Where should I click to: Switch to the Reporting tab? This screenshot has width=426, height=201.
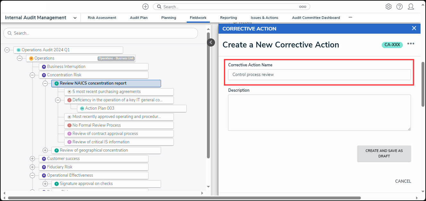click(228, 18)
